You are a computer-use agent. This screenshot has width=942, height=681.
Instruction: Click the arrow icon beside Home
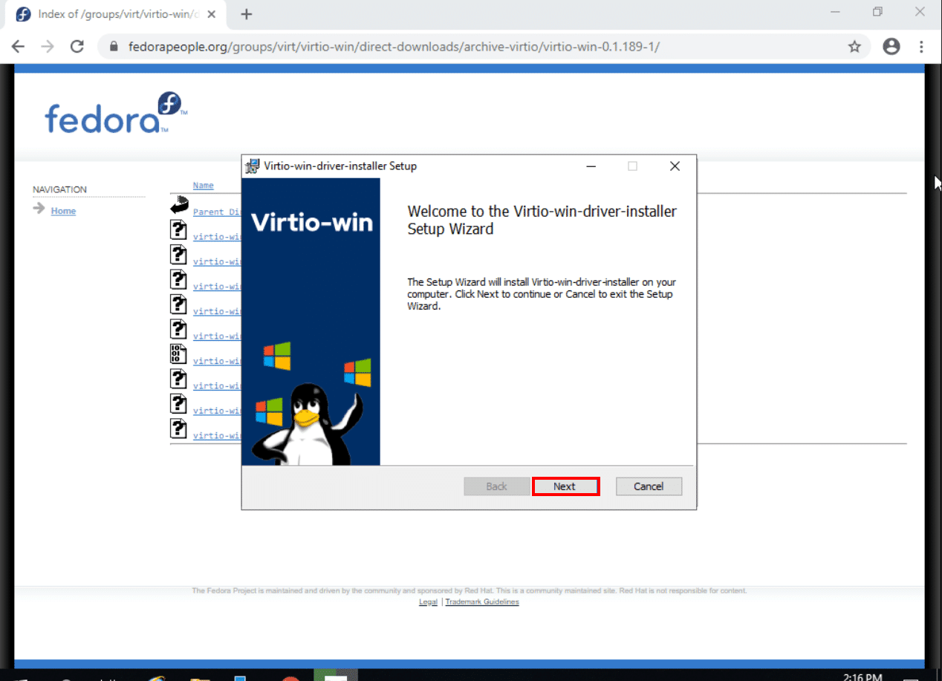click(x=39, y=209)
